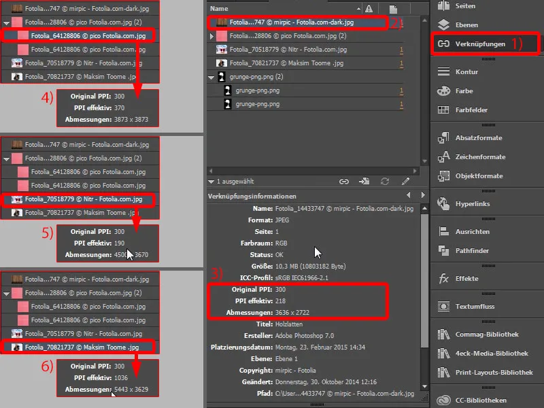Click the 'Format: JPEG' entry
The width and height of the screenshot is (544, 408).
(x=269, y=220)
